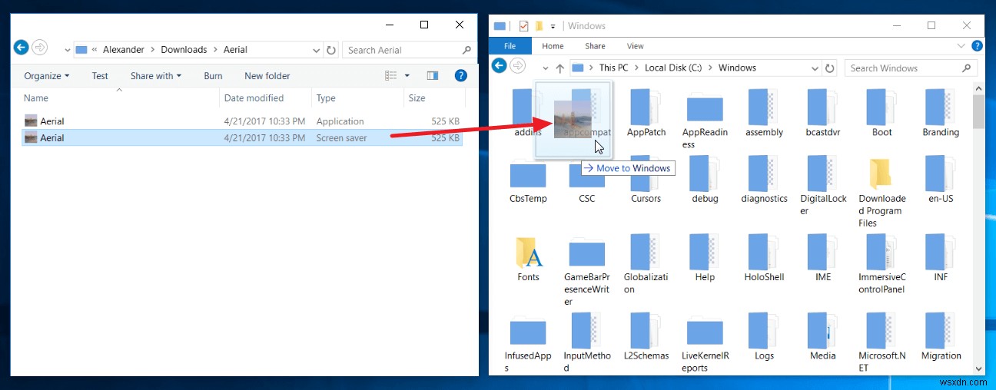996x390 pixels.
Task: Select the GameBarPresenceWriter folder
Action: tap(587, 270)
